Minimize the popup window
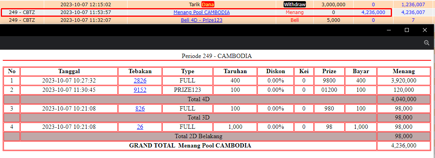The height and width of the screenshot is (158, 435). [389, 30]
